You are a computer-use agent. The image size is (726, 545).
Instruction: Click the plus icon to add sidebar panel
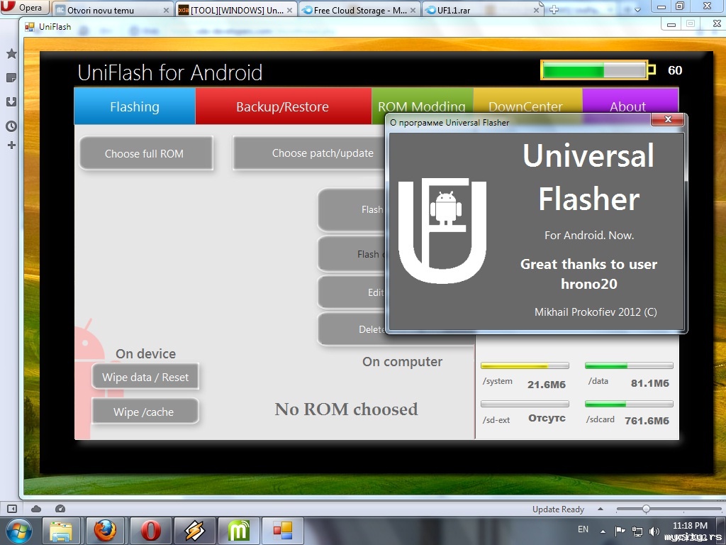point(11,145)
